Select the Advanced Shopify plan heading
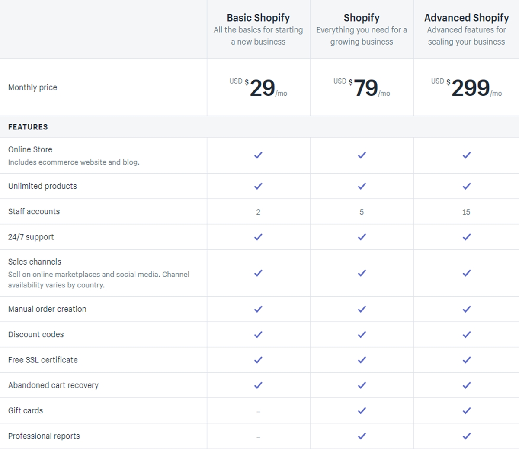This screenshot has height=449, width=519. pos(466,18)
